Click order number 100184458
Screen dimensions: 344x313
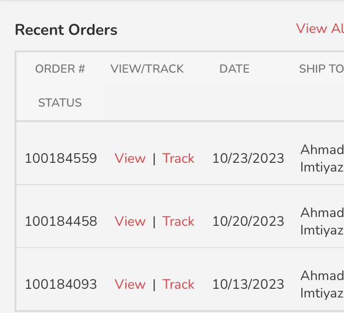(61, 221)
